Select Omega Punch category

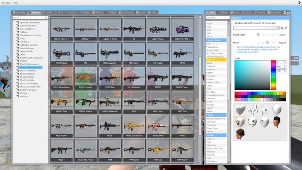point(26,51)
